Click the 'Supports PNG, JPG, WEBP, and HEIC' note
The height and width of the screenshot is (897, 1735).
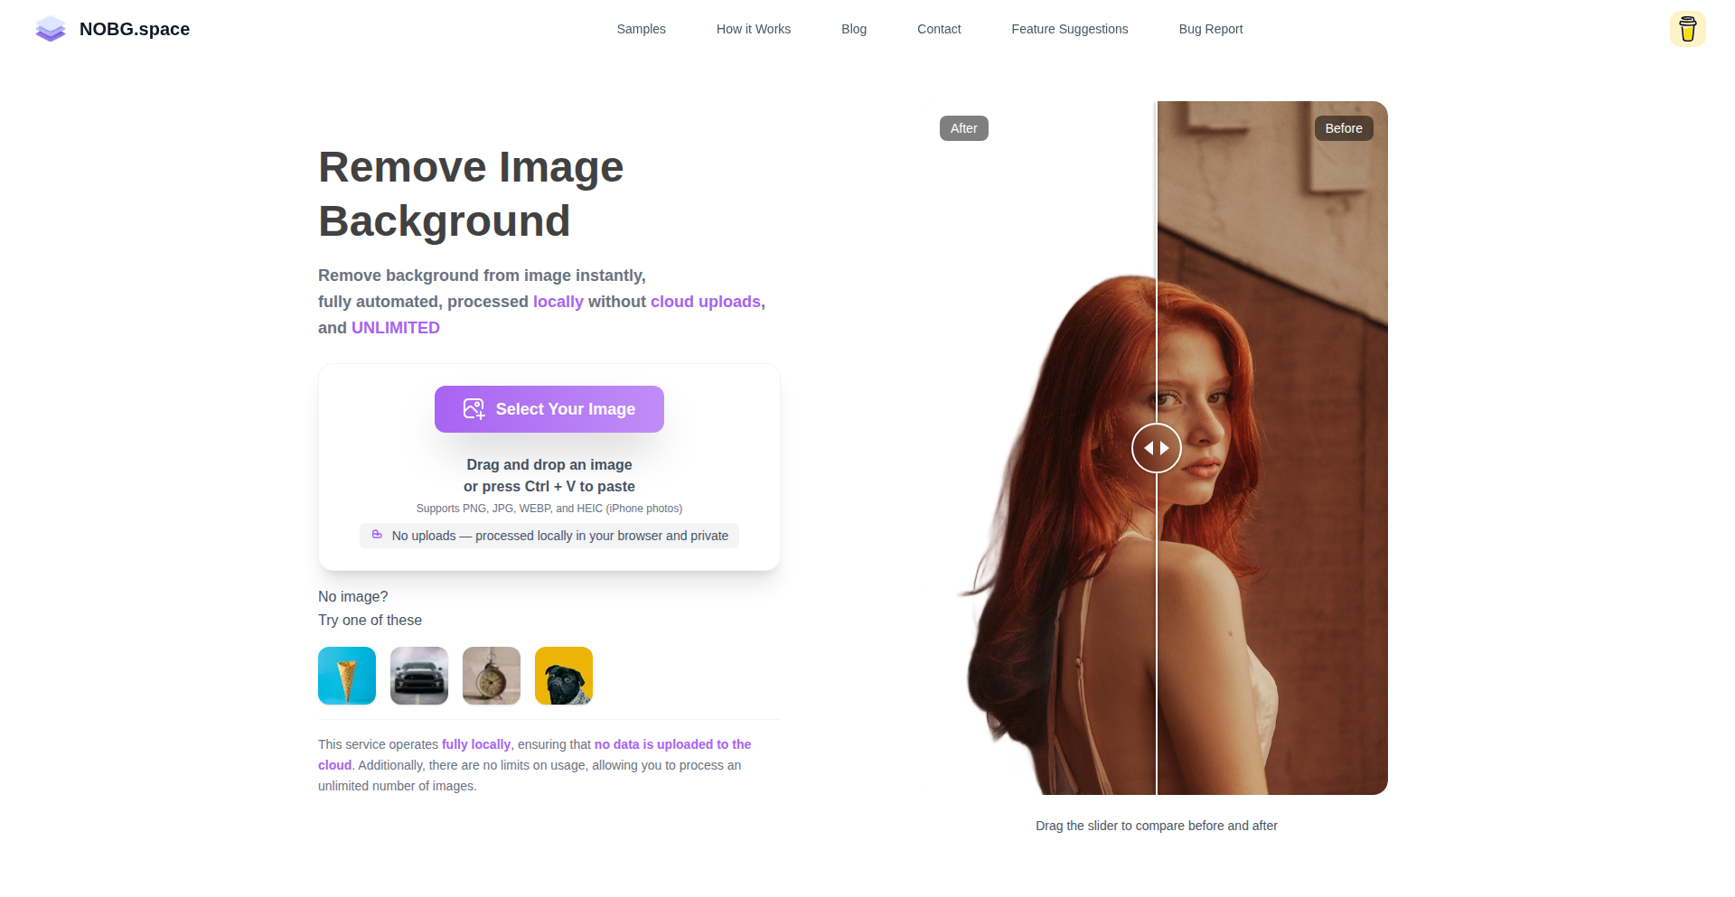(x=549, y=509)
